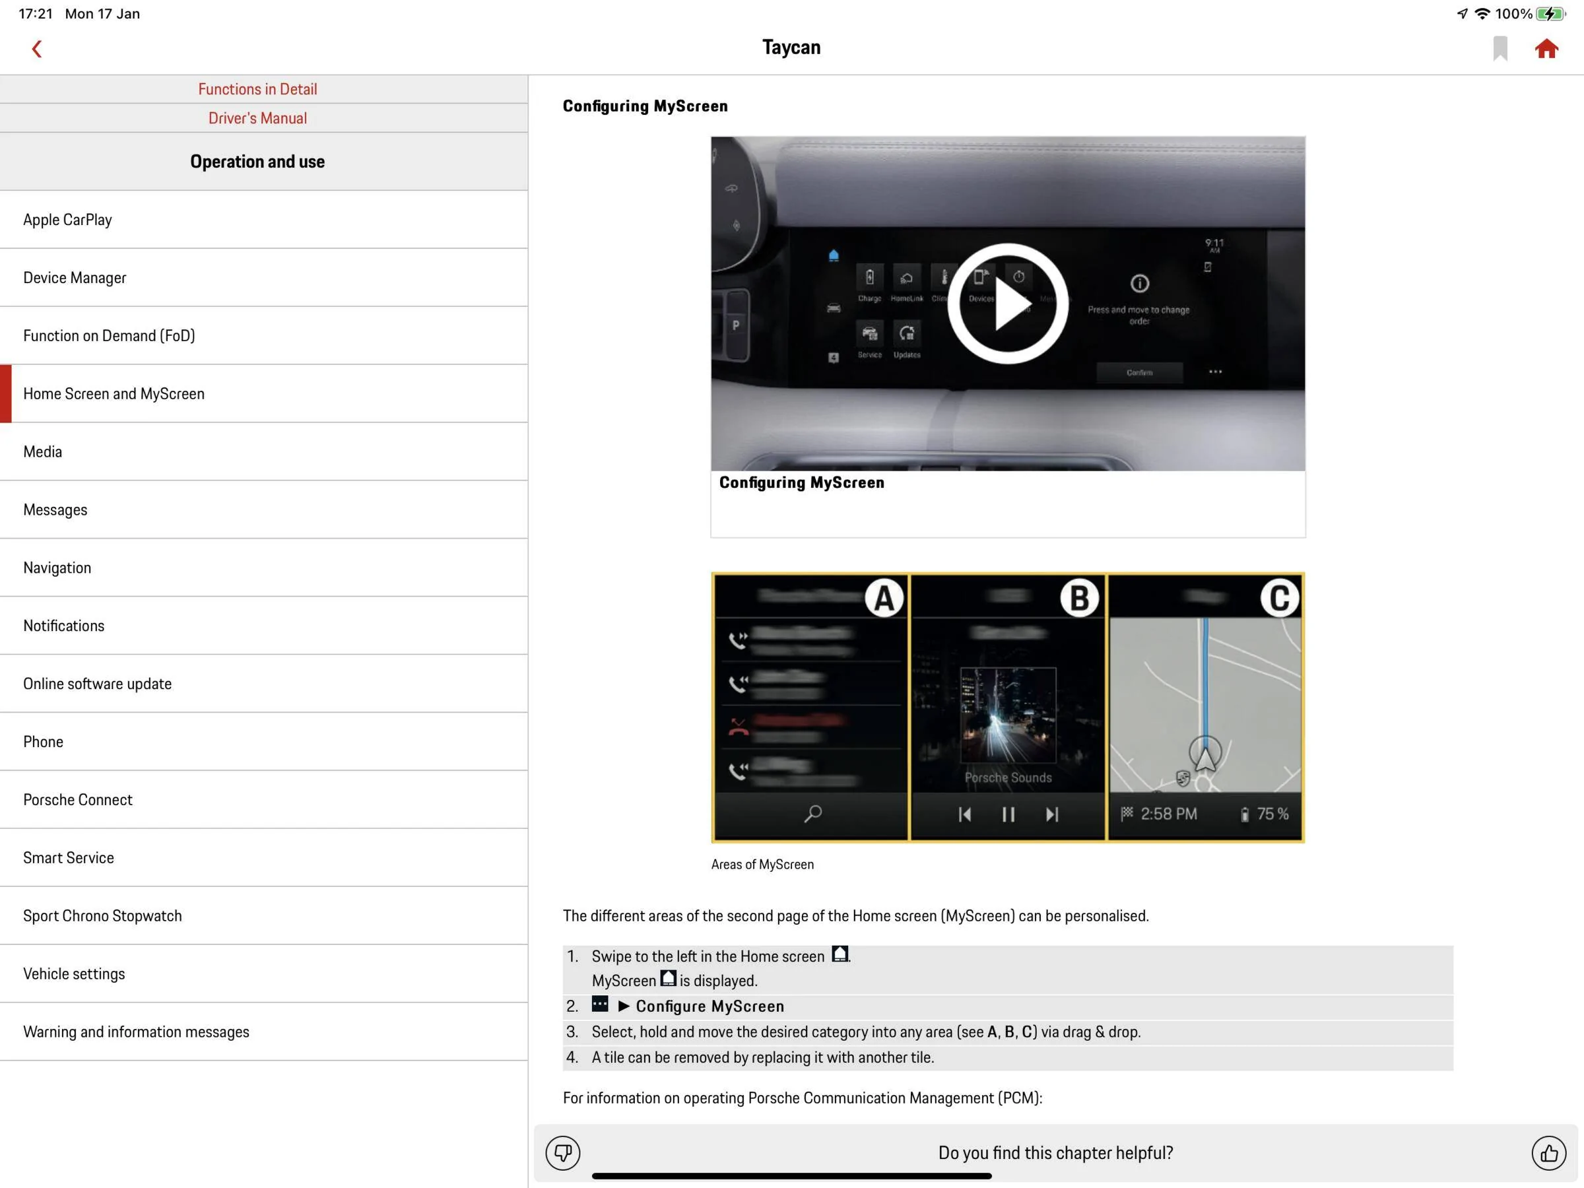
Task: Click Do you find this chapter helpful
Action: (x=1055, y=1153)
